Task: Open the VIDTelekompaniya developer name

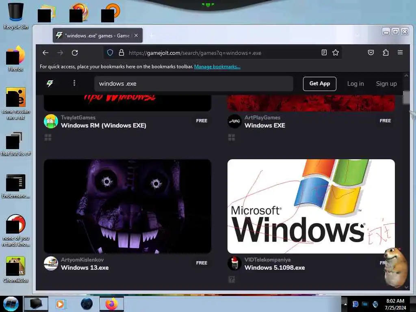Action: click(267, 260)
